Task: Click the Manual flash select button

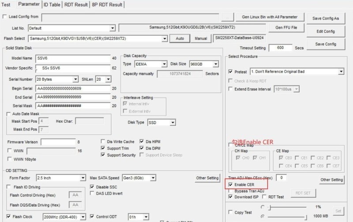Action: pos(201,38)
